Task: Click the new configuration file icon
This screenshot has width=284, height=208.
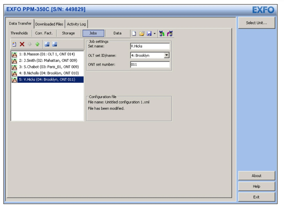Action: coord(134,34)
